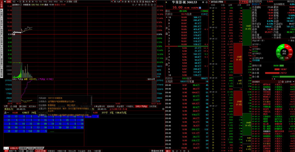Click the PK toolbar button
This screenshot has height=152, width=295.
click(112, 2)
